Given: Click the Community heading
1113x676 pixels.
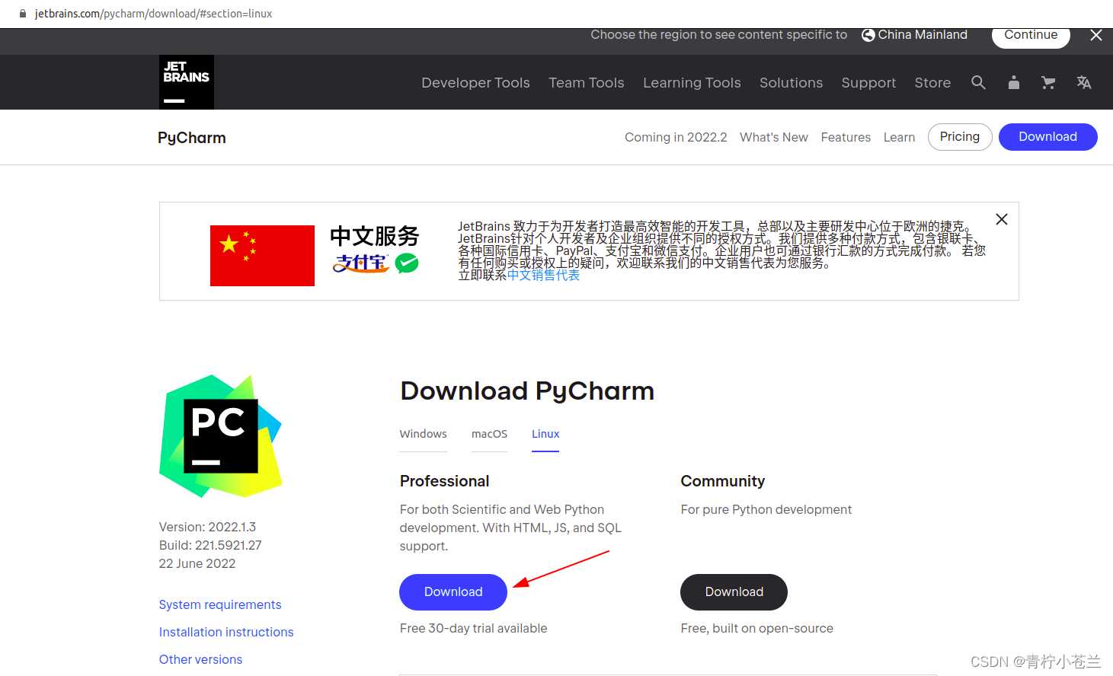Looking at the screenshot, I should [x=722, y=481].
